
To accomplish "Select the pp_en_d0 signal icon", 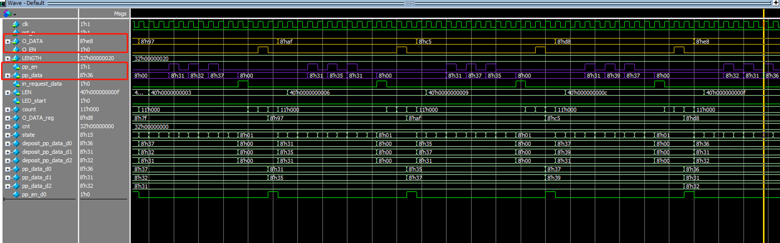I will (16, 194).
